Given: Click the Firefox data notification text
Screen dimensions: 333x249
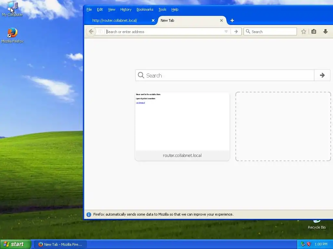Looking at the screenshot, I should (163, 215).
